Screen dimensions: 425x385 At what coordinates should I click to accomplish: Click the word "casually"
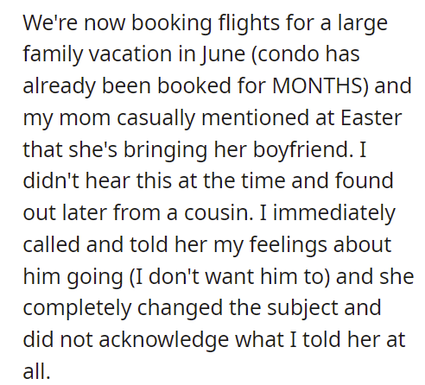(155, 119)
